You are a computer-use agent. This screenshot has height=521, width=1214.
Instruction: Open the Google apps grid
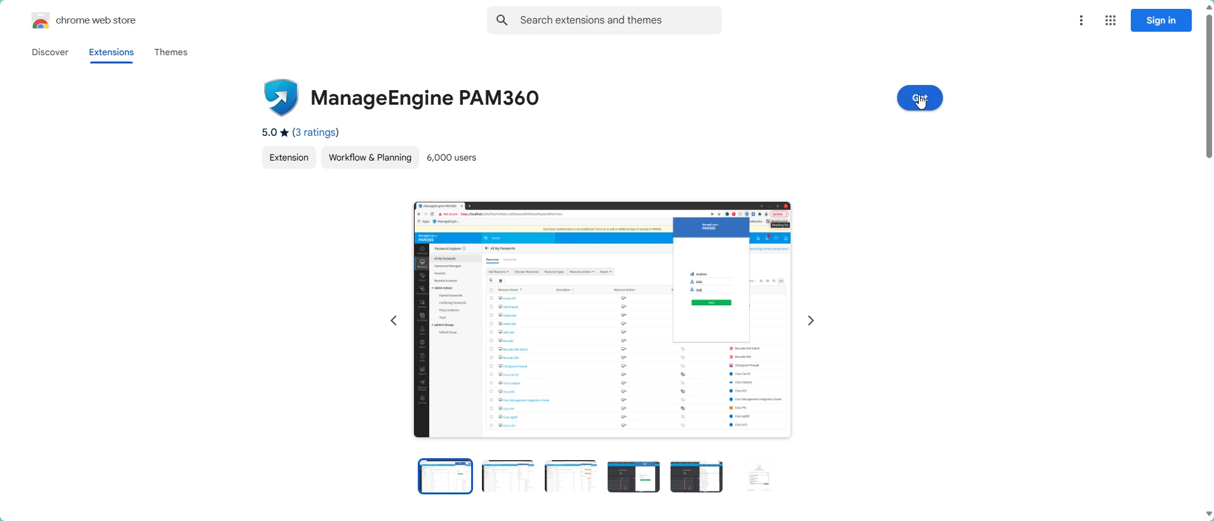click(1111, 21)
